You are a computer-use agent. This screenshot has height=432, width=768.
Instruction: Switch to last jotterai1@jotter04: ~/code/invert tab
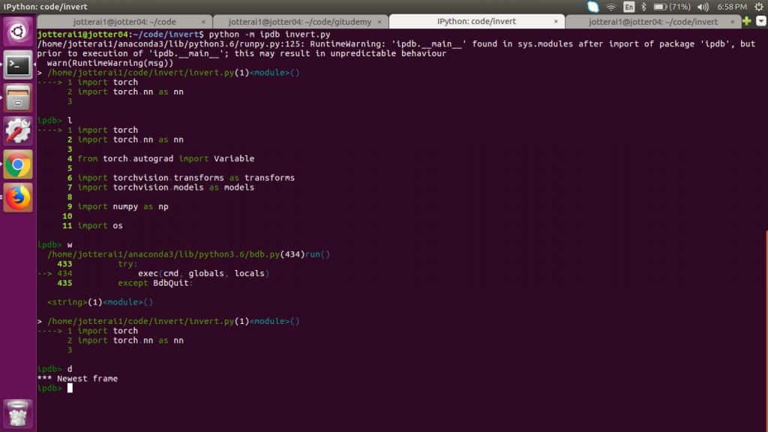pos(653,22)
